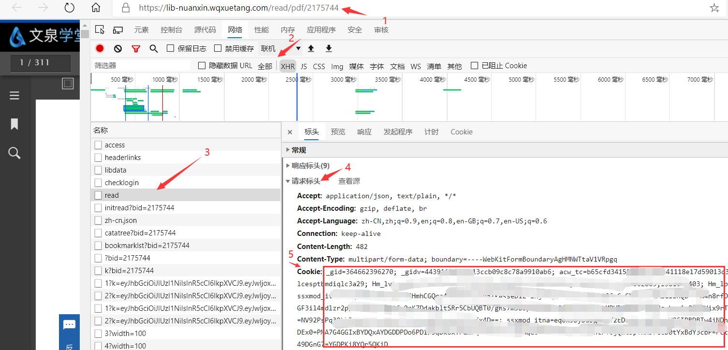728x350 pixels.
Task: Click the padlock site security icon
Action: (x=126, y=8)
